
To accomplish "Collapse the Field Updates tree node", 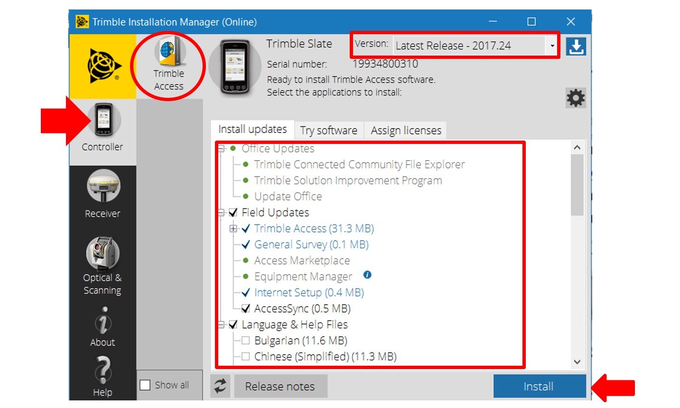I will coord(221,212).
